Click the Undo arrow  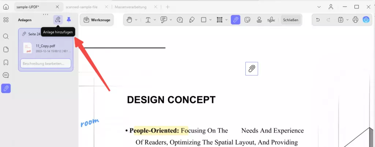tap(318, 20)
